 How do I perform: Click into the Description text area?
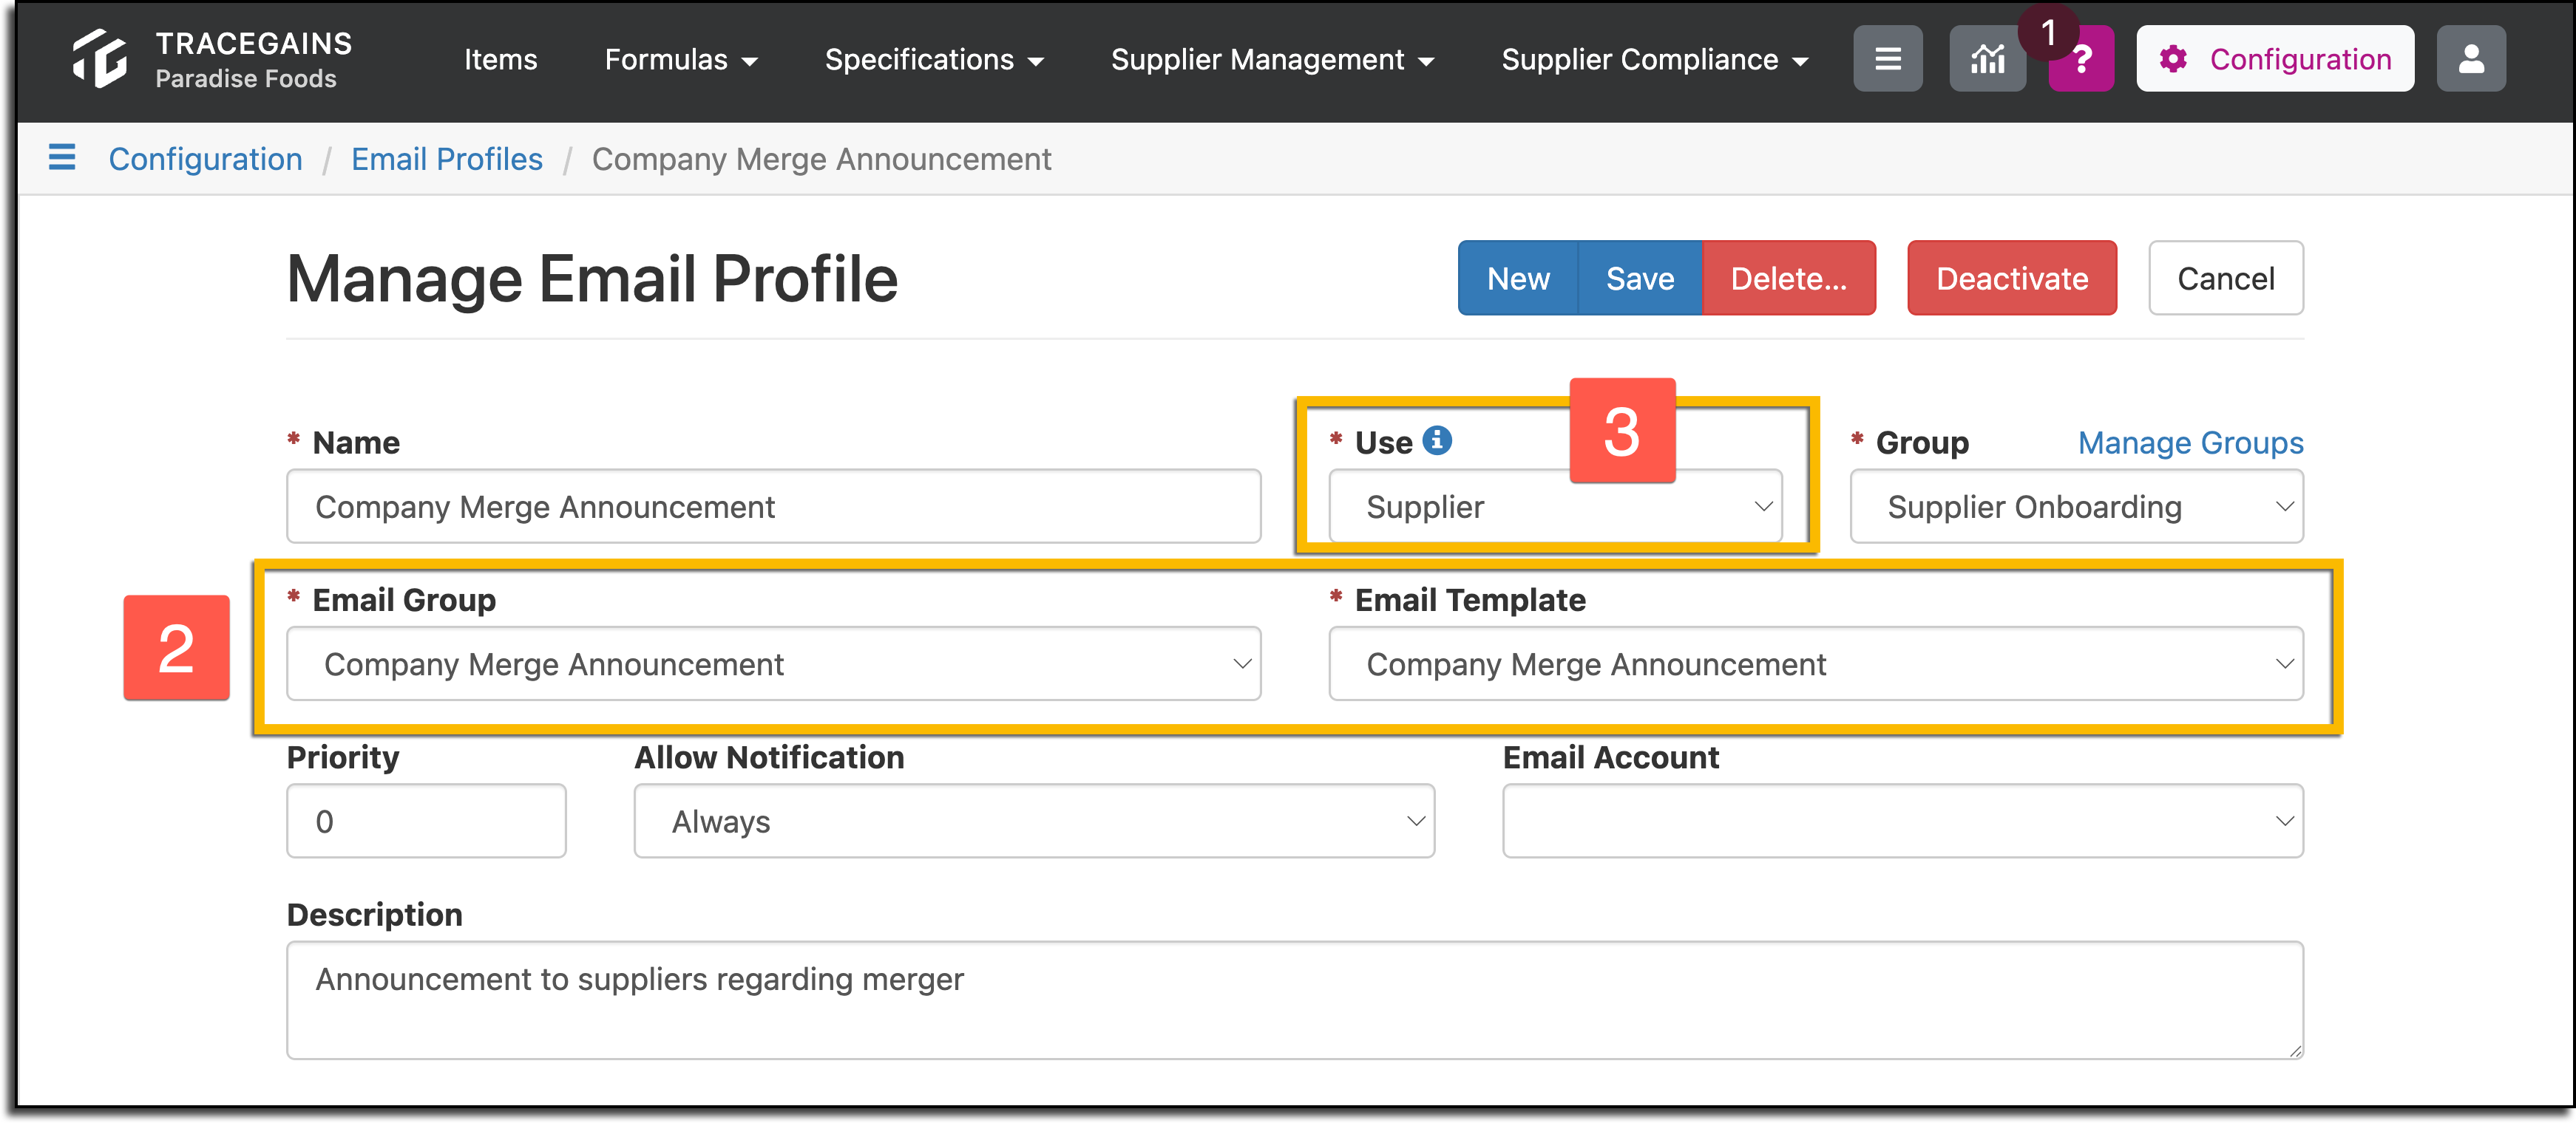click(x=1295, y=1000)
